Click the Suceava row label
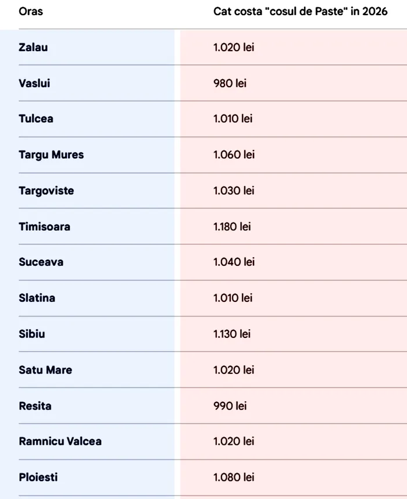407x499 pixels. click(41, 262)
